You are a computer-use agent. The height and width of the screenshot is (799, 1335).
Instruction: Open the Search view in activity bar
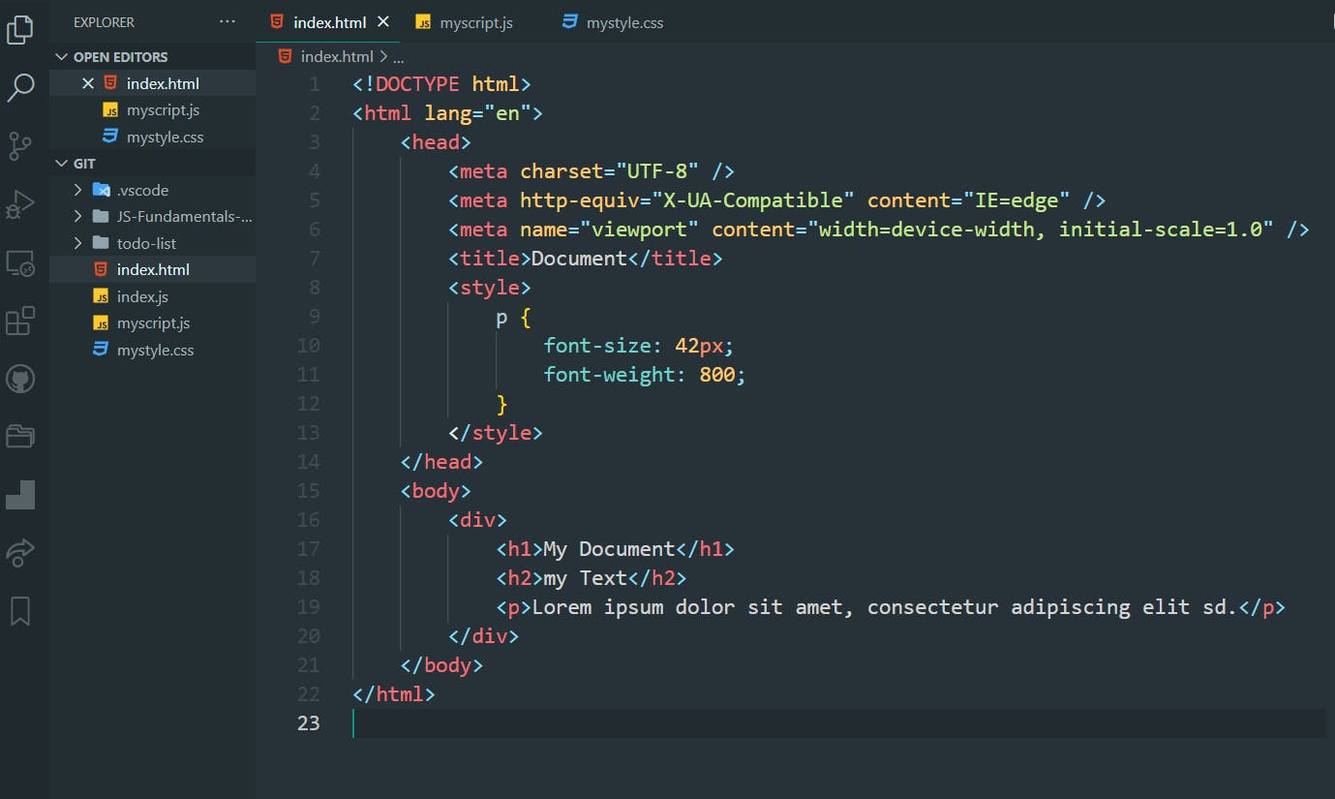(20, 87)
